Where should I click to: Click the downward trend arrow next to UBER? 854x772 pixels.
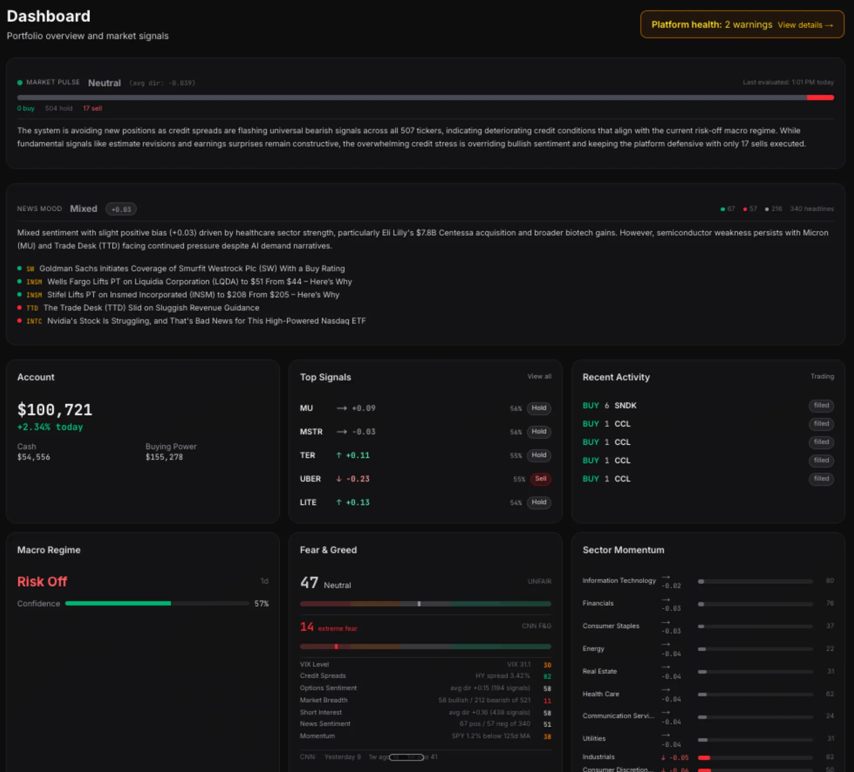point(338,479)
